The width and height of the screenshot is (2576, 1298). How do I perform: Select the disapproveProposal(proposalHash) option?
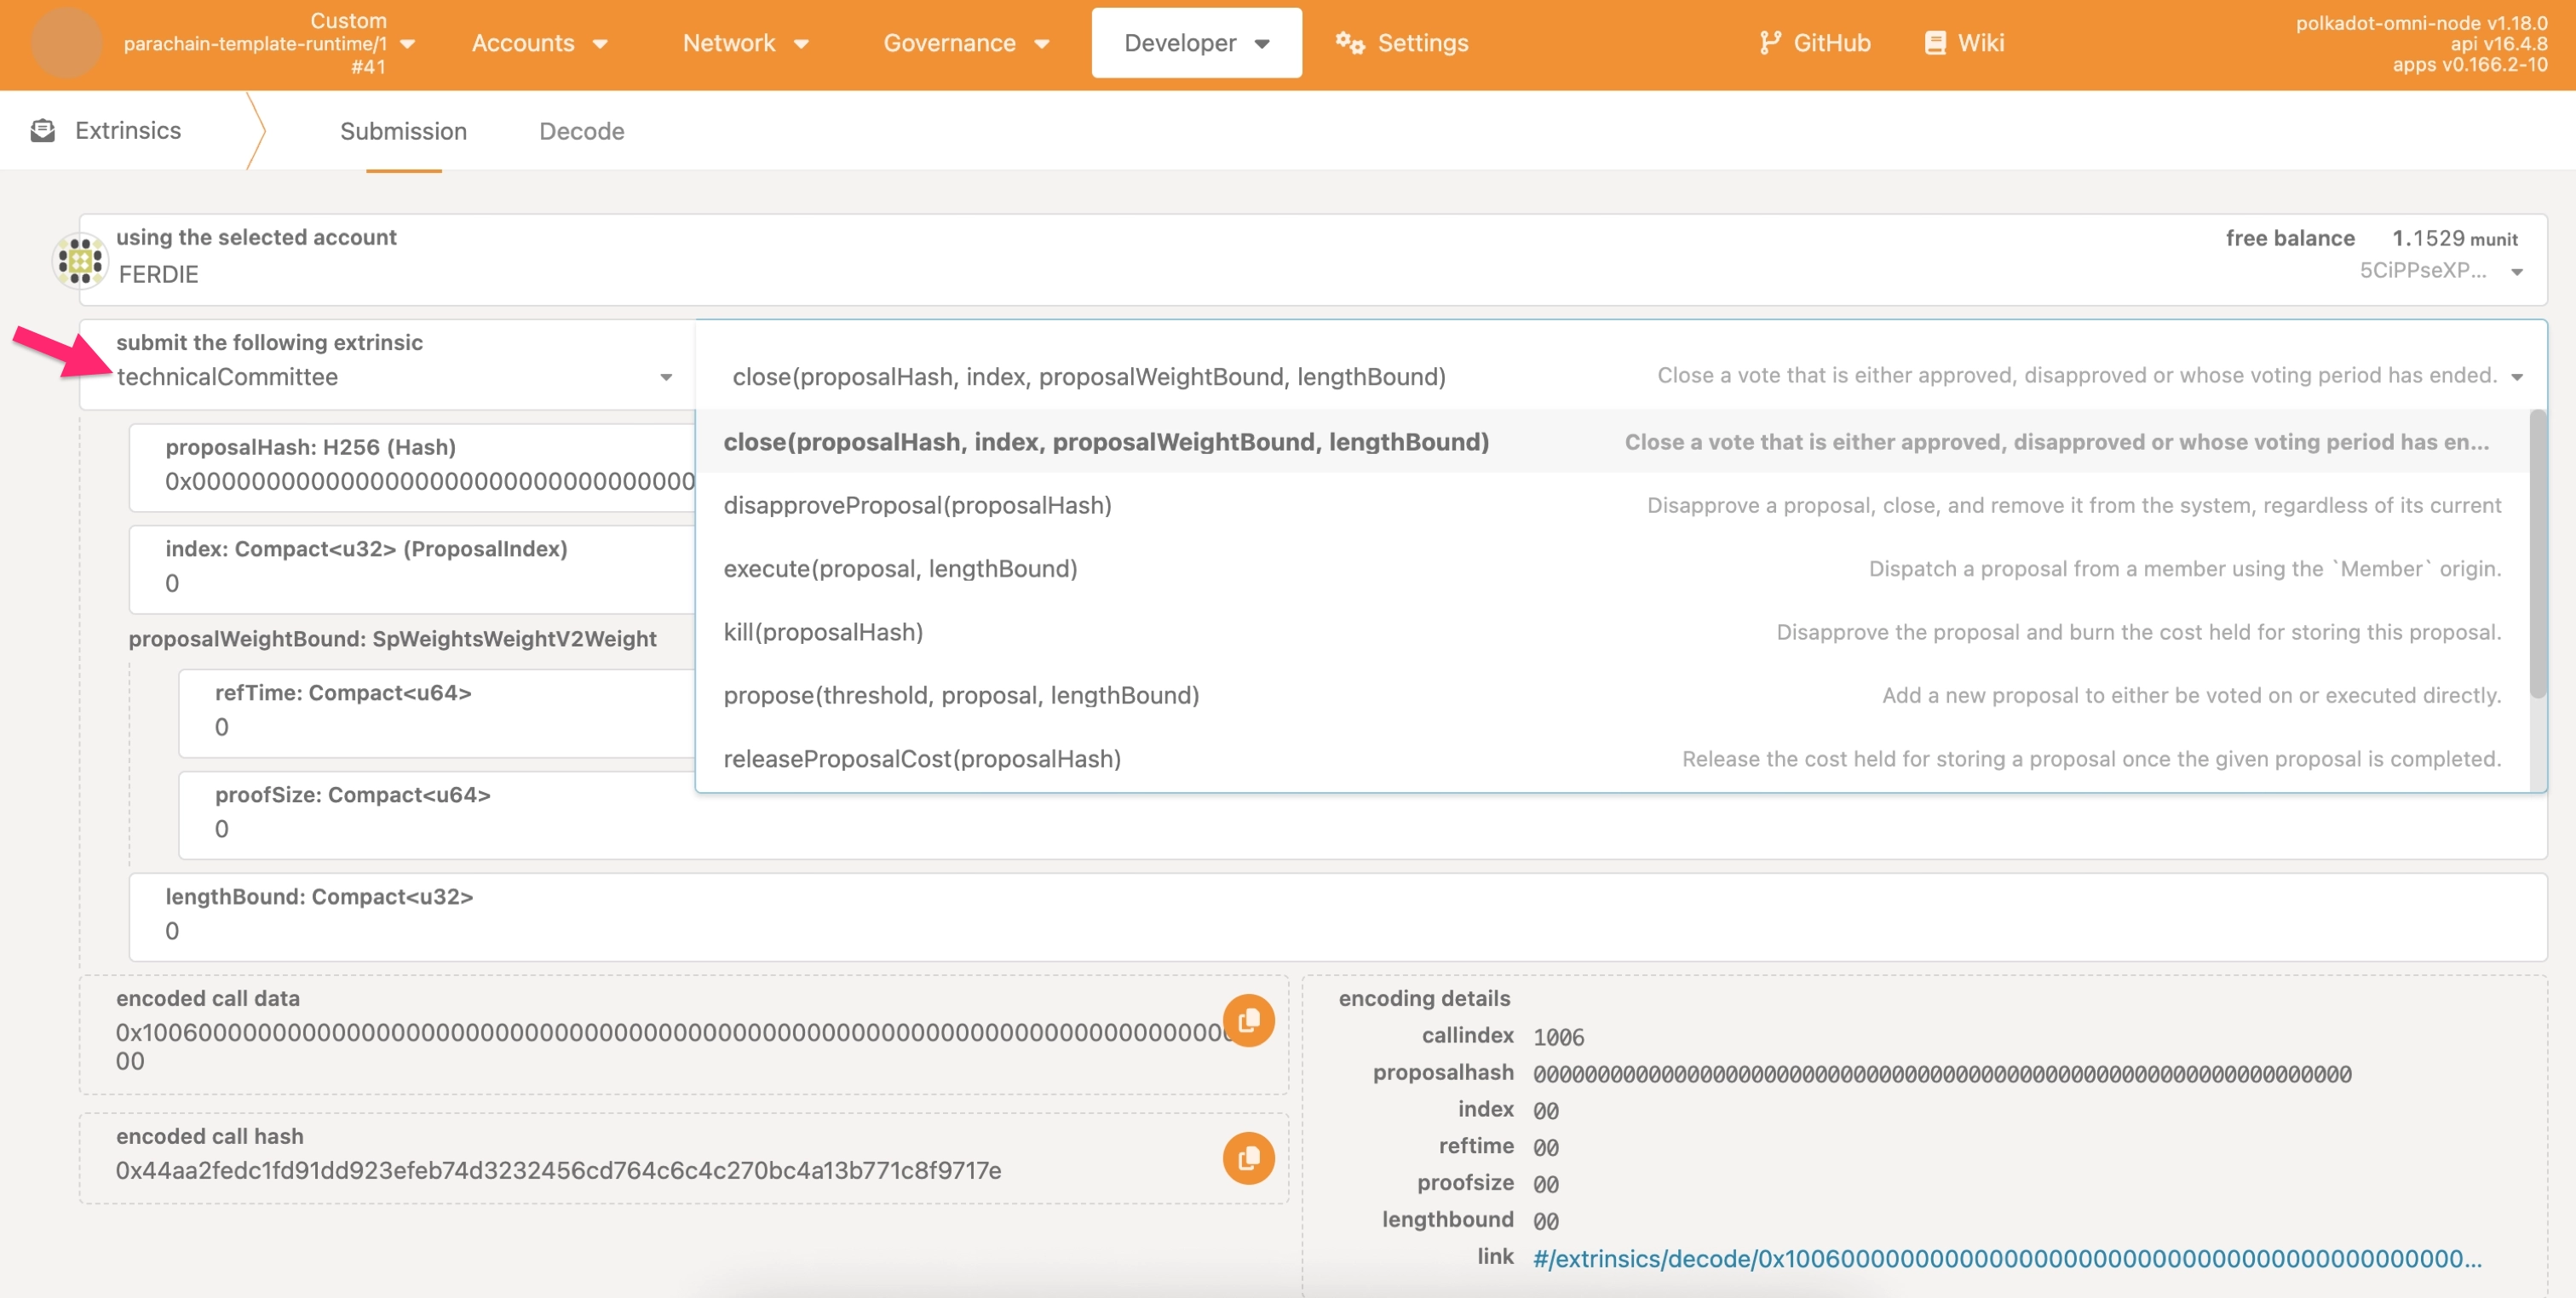pyautogui.click(x=917, y=505)
